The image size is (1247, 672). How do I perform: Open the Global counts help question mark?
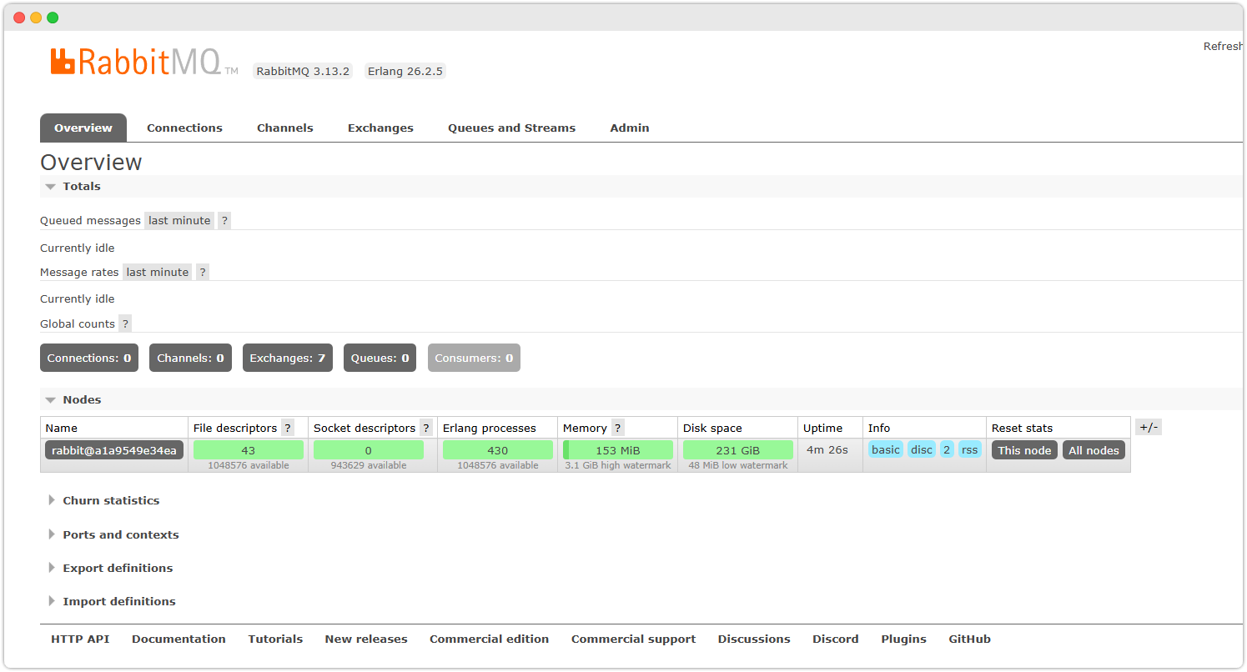point(125,323)
